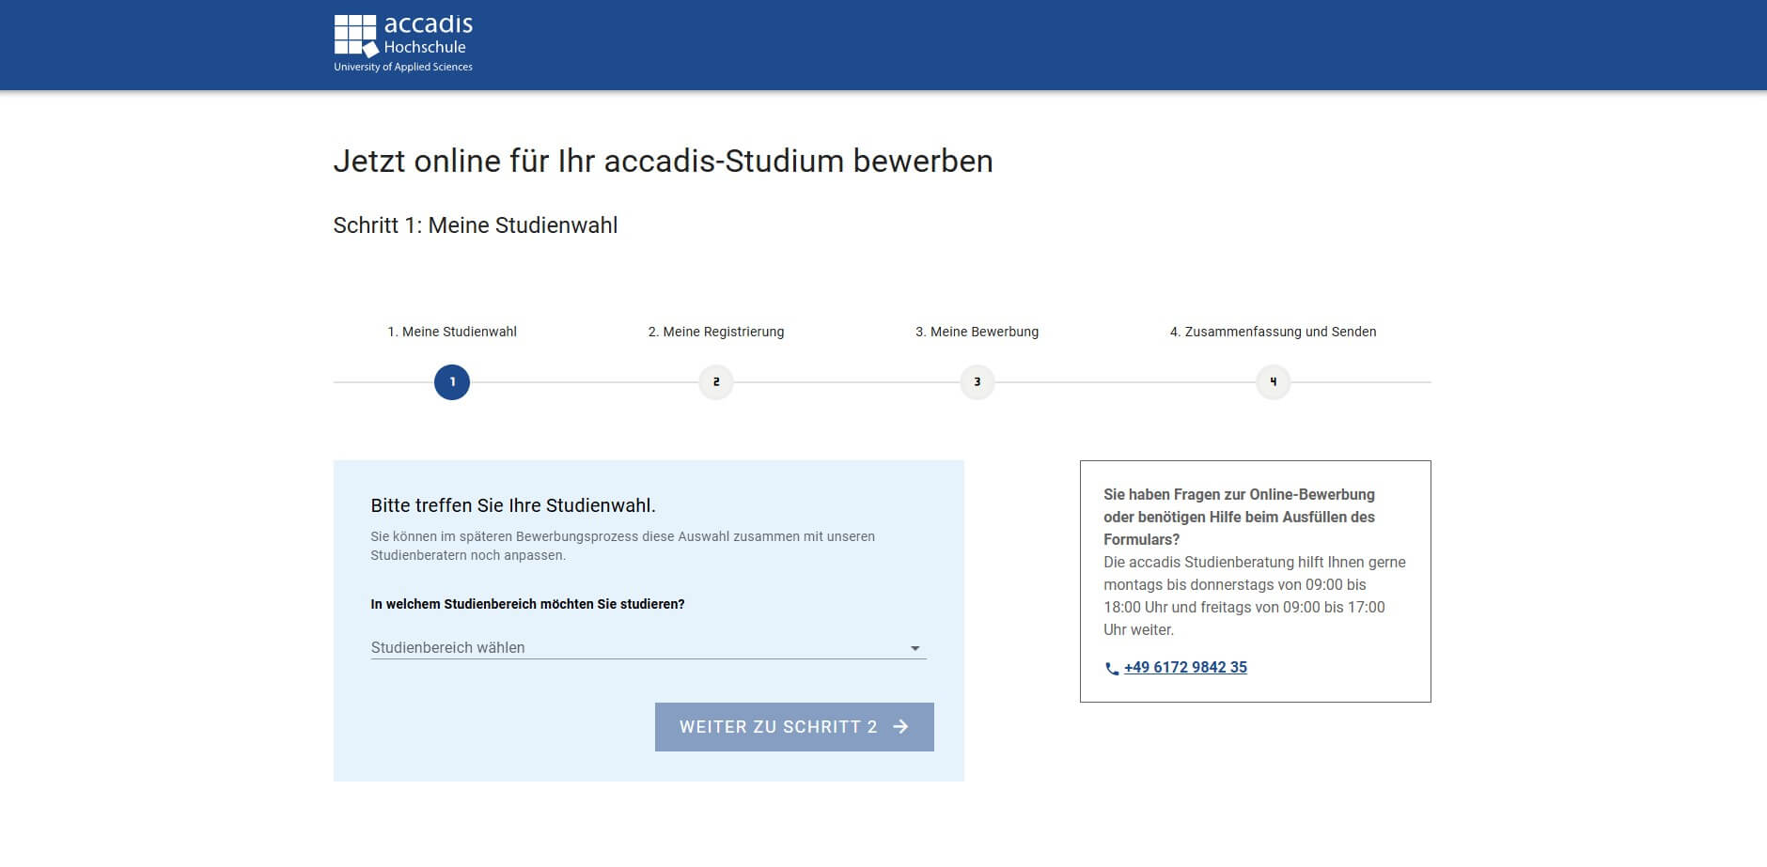Go to '3. Meine Bewerbung' step label
The image size is (1767, 867).
[x=977, y=332]
